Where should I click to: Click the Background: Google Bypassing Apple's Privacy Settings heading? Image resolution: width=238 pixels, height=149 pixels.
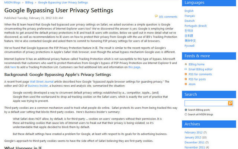pos(58,74)
